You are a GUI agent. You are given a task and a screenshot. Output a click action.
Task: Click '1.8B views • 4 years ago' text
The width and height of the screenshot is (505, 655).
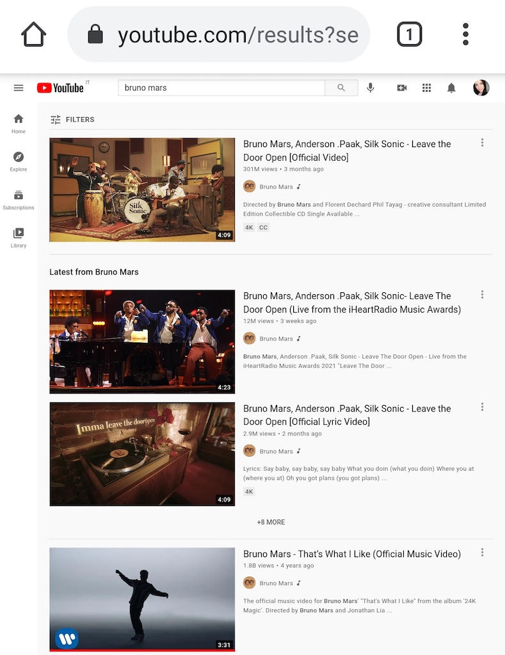point(278,565)
